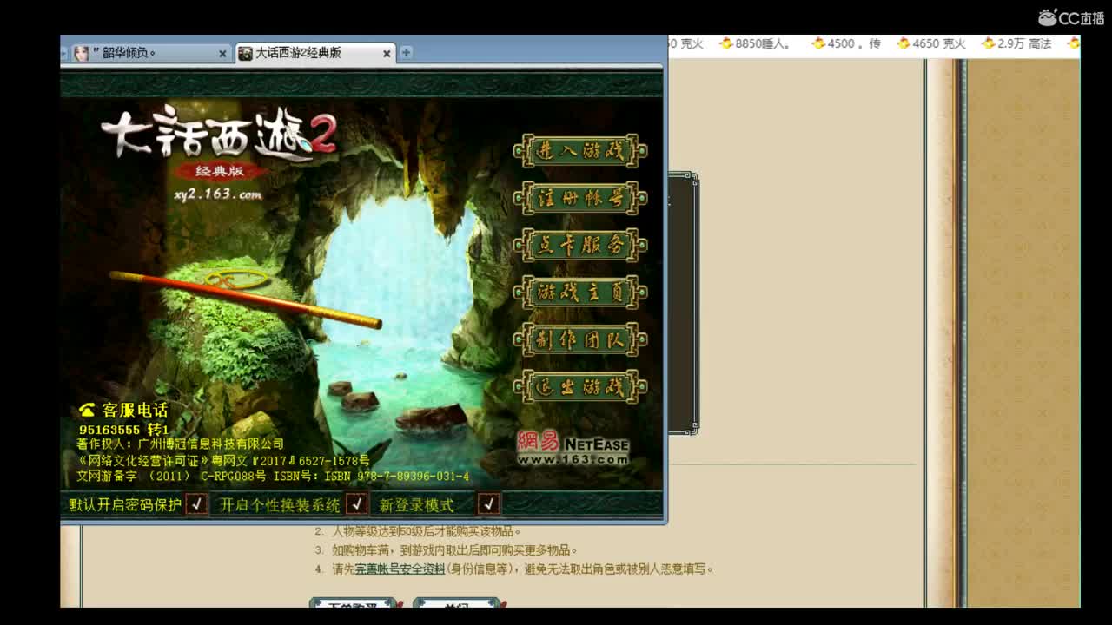Click the ticker entry 4650 克火

click(x=939, y=43)
